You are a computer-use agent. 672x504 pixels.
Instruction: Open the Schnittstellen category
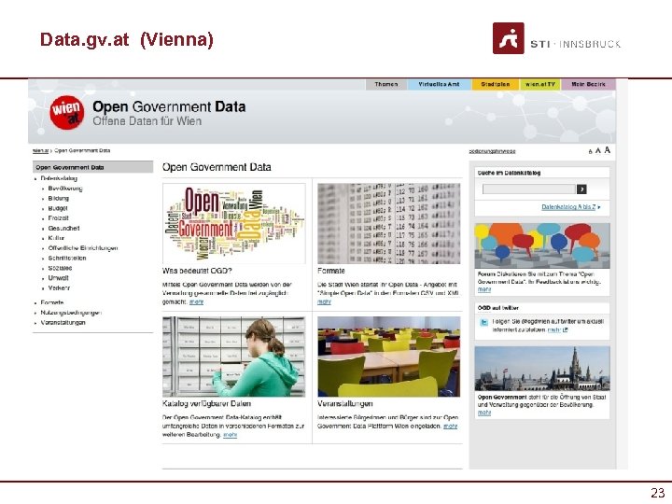tap(67, 258)
